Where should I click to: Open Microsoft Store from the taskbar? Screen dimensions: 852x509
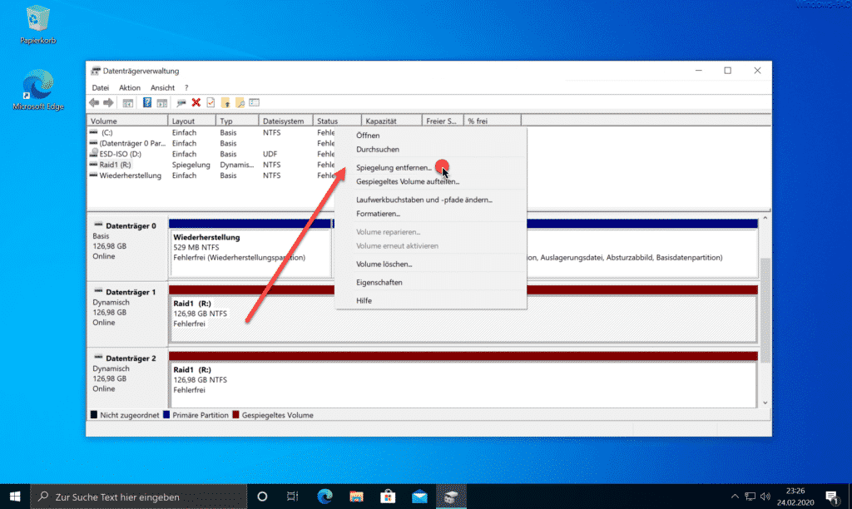(388, 497)
